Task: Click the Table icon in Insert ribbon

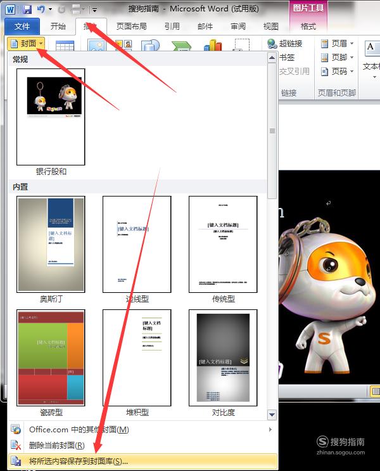Action: [65, 45]
